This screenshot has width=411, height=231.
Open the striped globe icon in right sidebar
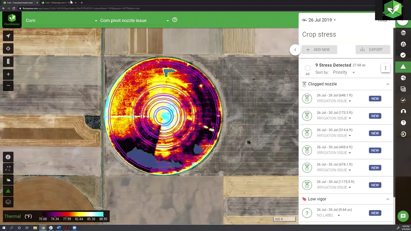[403, 33]
